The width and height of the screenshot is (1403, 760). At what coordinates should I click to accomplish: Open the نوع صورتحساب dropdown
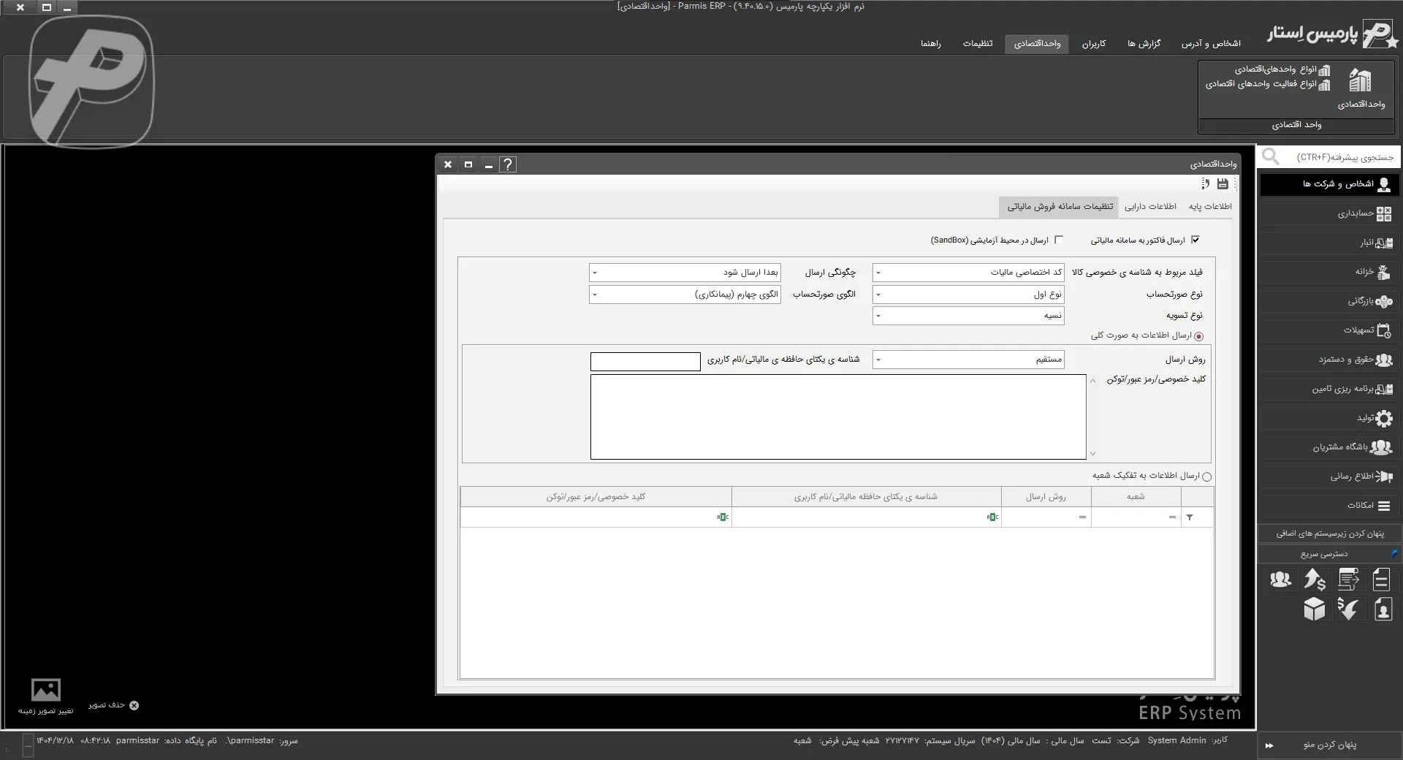pyautogui.click(x=968, y=294)
